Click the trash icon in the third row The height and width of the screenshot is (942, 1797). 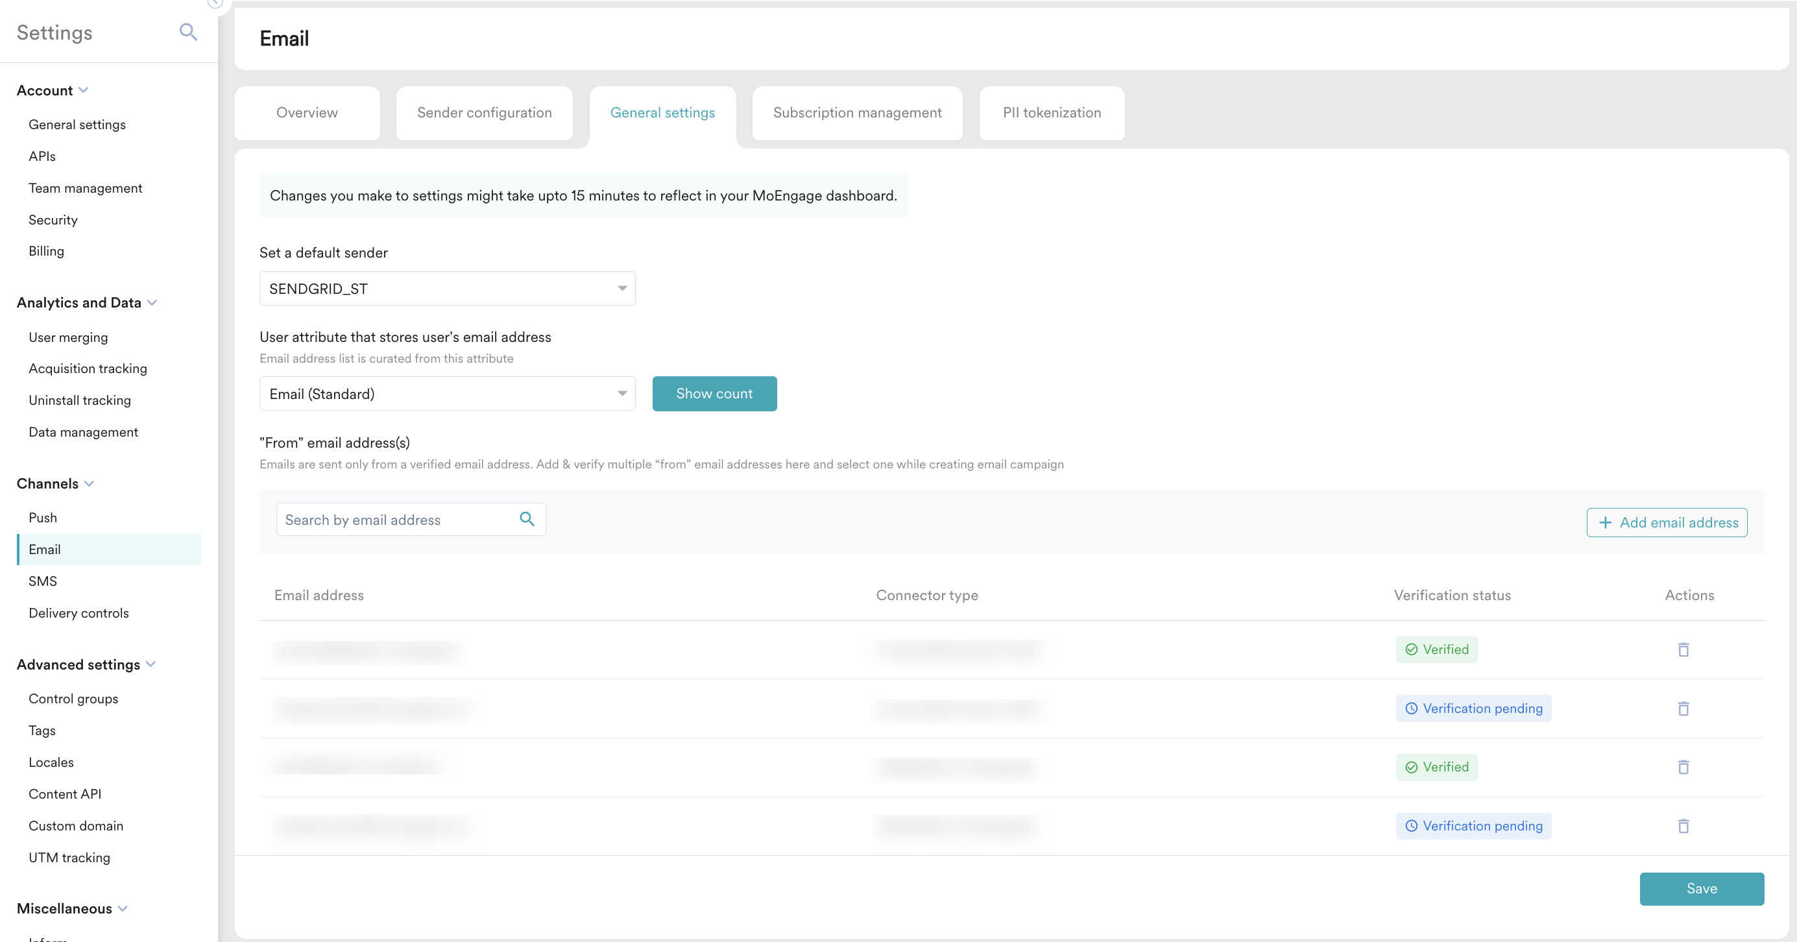1683,767
